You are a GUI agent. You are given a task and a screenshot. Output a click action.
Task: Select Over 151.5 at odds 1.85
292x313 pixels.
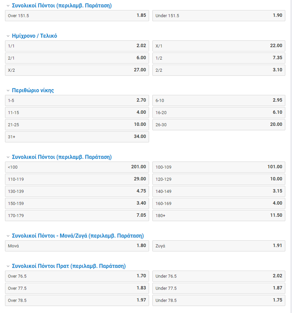point(77,16)
